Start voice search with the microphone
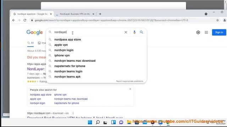This screenshot has height=127, width=227. click(134, 32)
